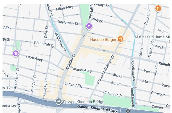
Task: Click the transit station icon on the expressway
Action: coord(128,111)
